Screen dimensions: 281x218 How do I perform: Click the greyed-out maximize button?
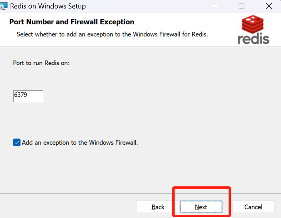(x=241, y=6)
